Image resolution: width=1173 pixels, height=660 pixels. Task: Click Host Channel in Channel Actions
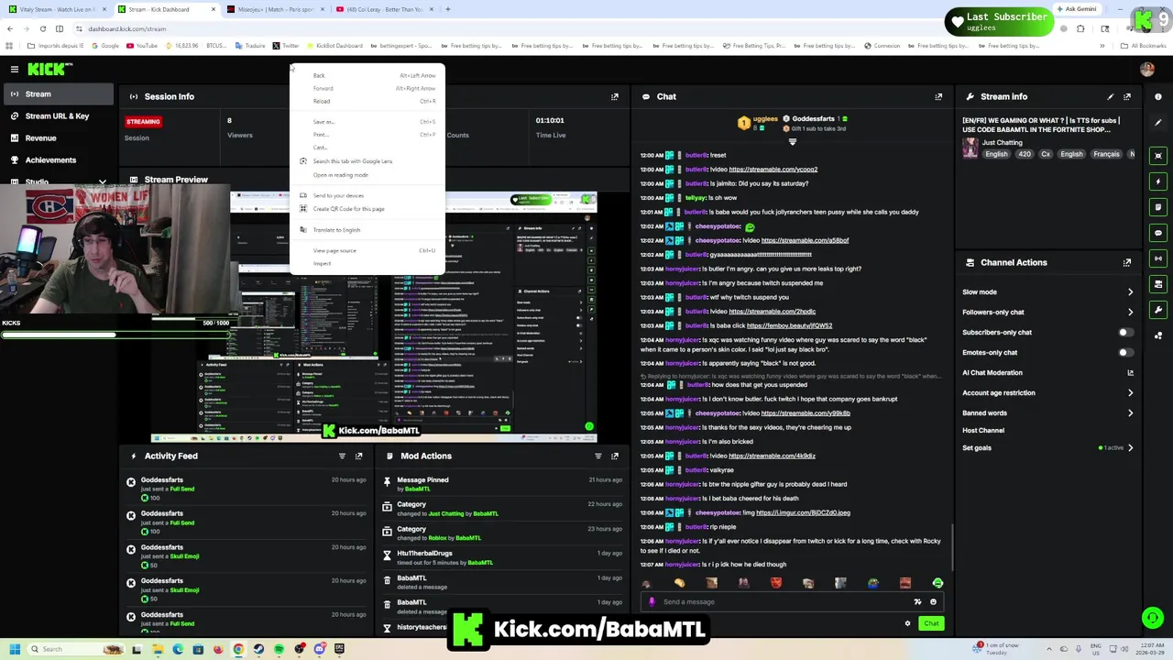click(x=983, y=431)
